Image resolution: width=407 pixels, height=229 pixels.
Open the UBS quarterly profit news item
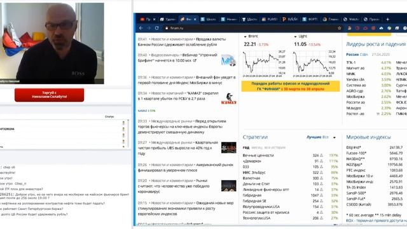coord(178,148)
